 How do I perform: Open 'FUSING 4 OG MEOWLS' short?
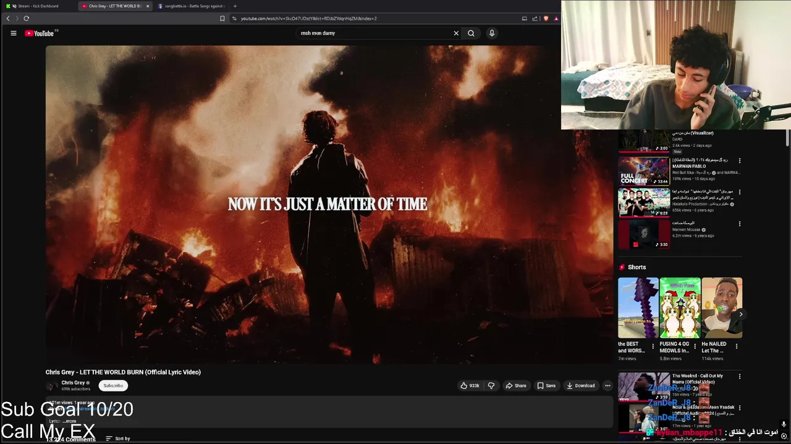tap(680, 308)
